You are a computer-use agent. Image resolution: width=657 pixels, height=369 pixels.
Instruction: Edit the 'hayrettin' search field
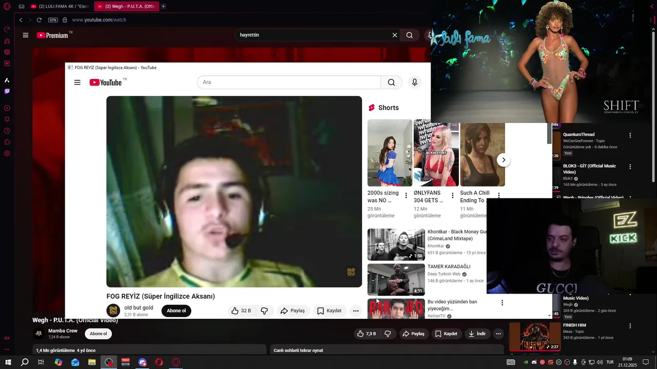tap(313, 35)
